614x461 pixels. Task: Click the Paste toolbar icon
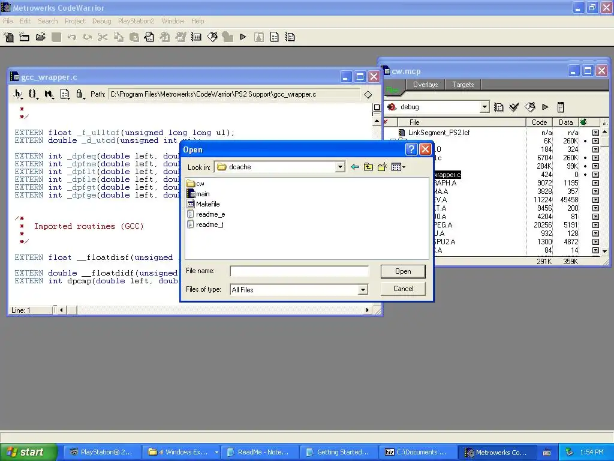point(134,37)
